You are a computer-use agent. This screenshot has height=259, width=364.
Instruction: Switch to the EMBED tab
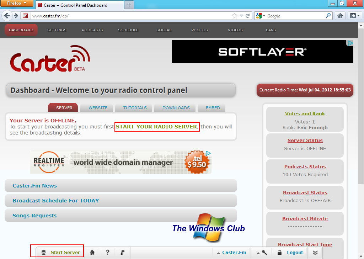212,108
